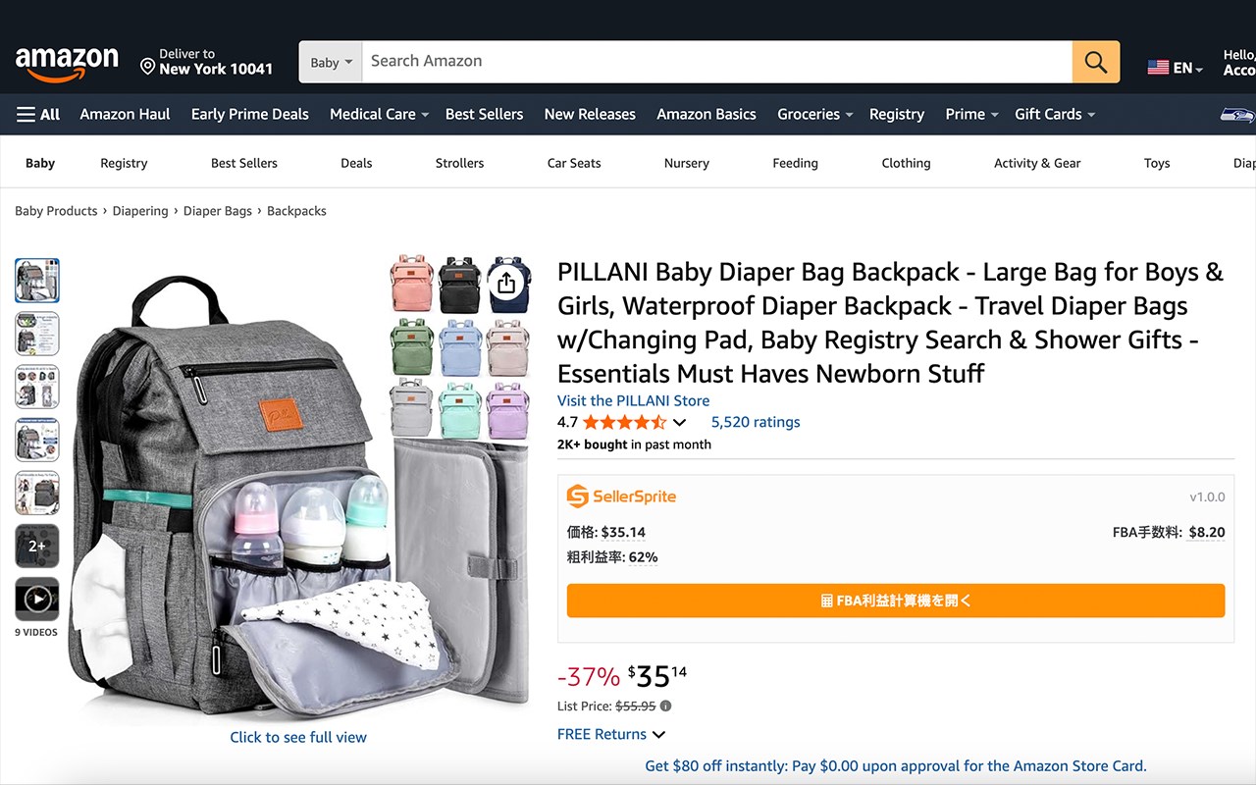Image resolution: width=1256 pixels, height=785 pixels.
Task: Click the SellerSprite logo
Action: (621, 497)
